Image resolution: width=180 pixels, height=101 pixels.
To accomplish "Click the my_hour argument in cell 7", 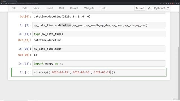I will coord(118,25).
